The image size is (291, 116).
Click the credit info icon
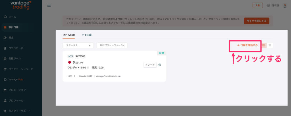[88, 68]
